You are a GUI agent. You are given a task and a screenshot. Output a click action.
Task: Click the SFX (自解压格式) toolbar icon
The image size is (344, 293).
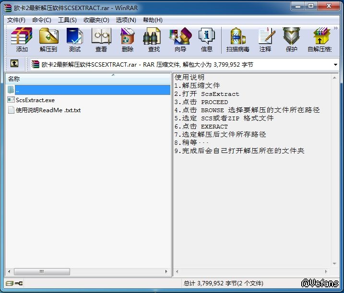click(320, 40)
